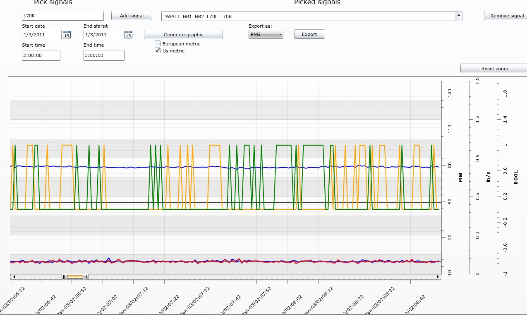
Task: Click the End date input field
Action: [103, 35]
